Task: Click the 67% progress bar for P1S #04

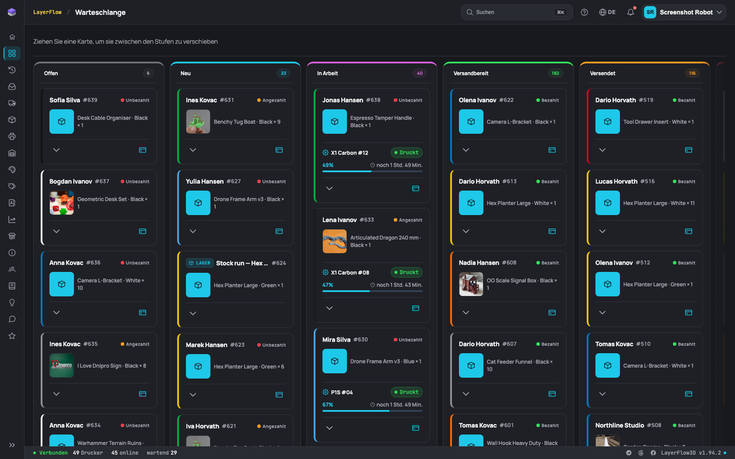Action: click(372, 411)
